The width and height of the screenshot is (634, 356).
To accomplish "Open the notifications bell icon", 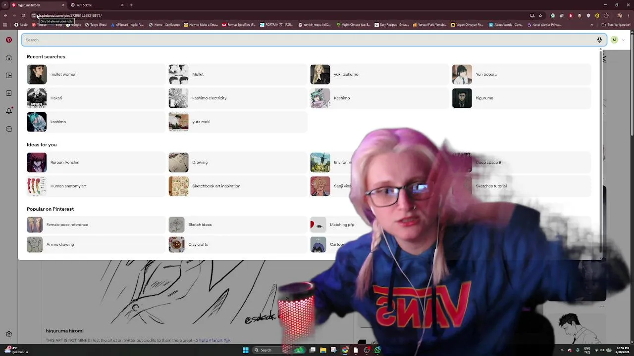I will (x=9, y=111).
